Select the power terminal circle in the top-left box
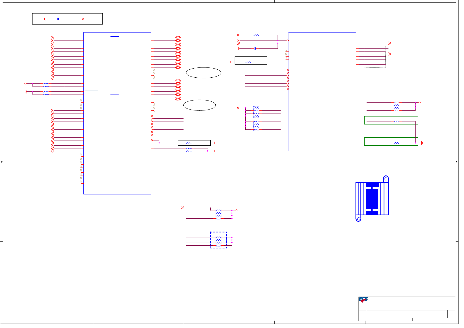The image size is (464, 328). [x=83, y=19]
